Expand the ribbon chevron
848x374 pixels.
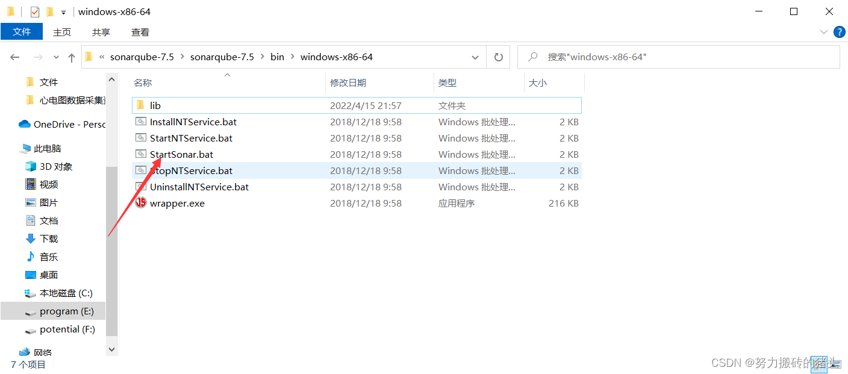click(x=823, y=32)
